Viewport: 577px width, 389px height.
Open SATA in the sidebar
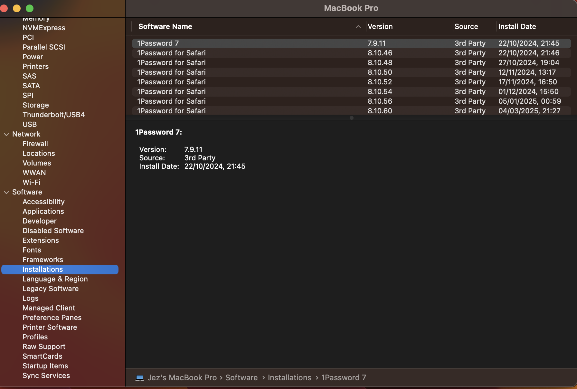tap(31, 86)
